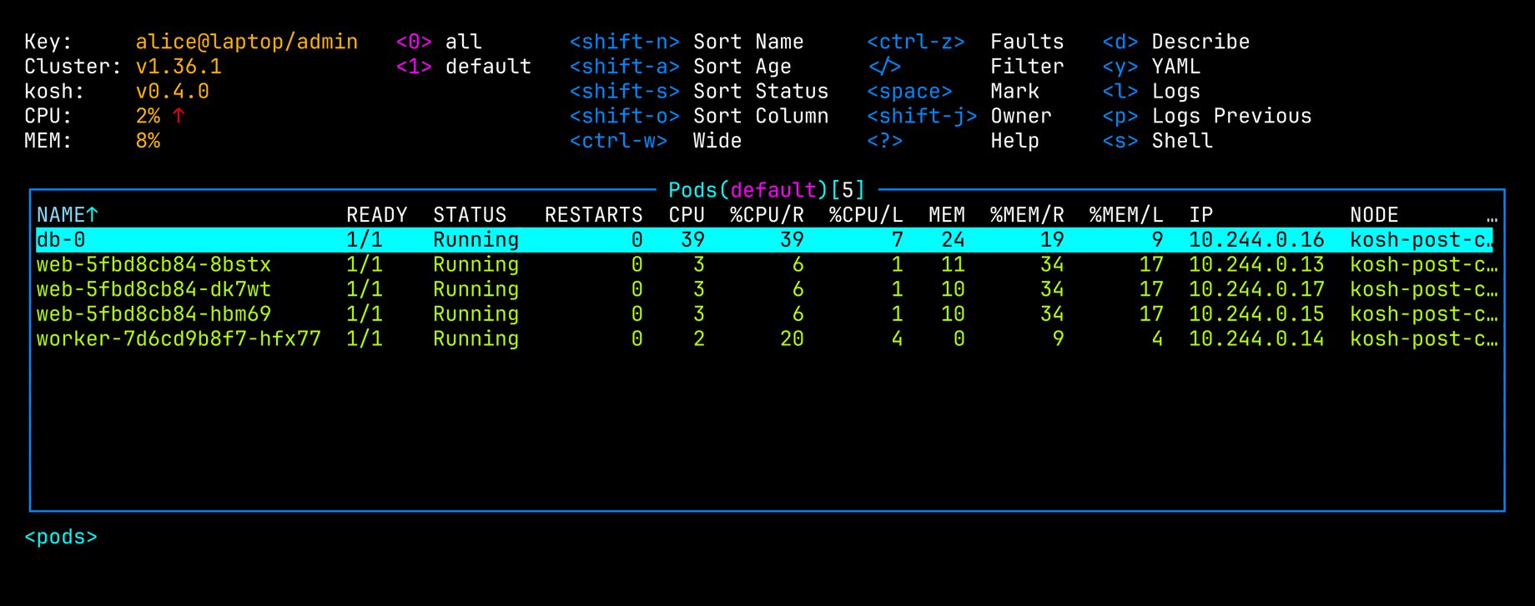
Task: Click the Pods(default)[5] table title
Action: [x=767, y=190]
